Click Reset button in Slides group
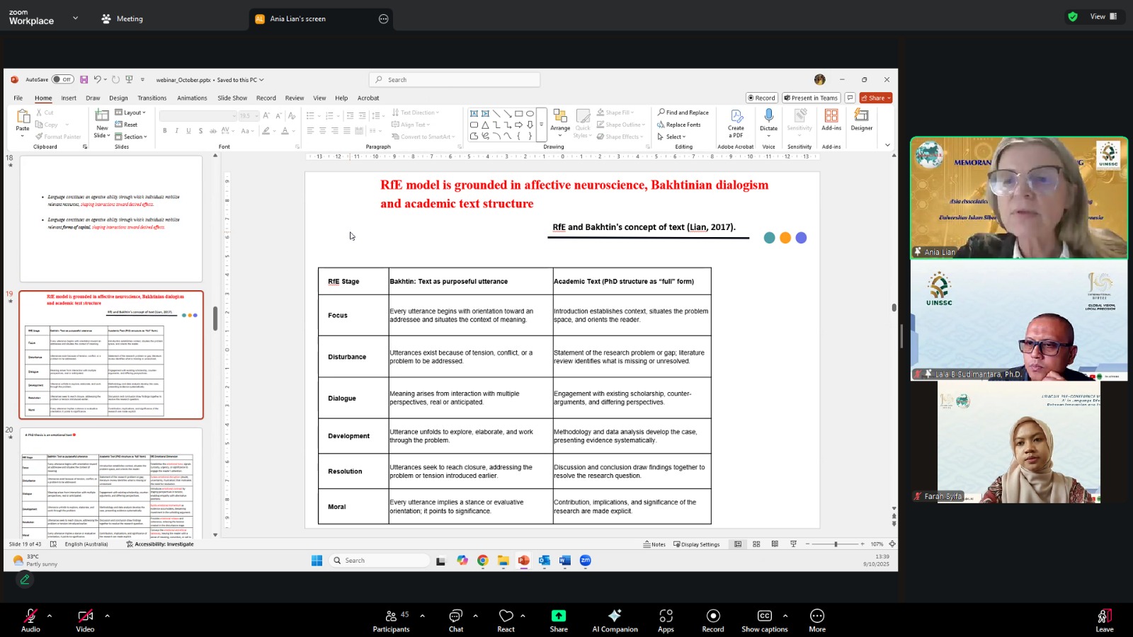Viewport: 1133px width, 637px height. 127,125
